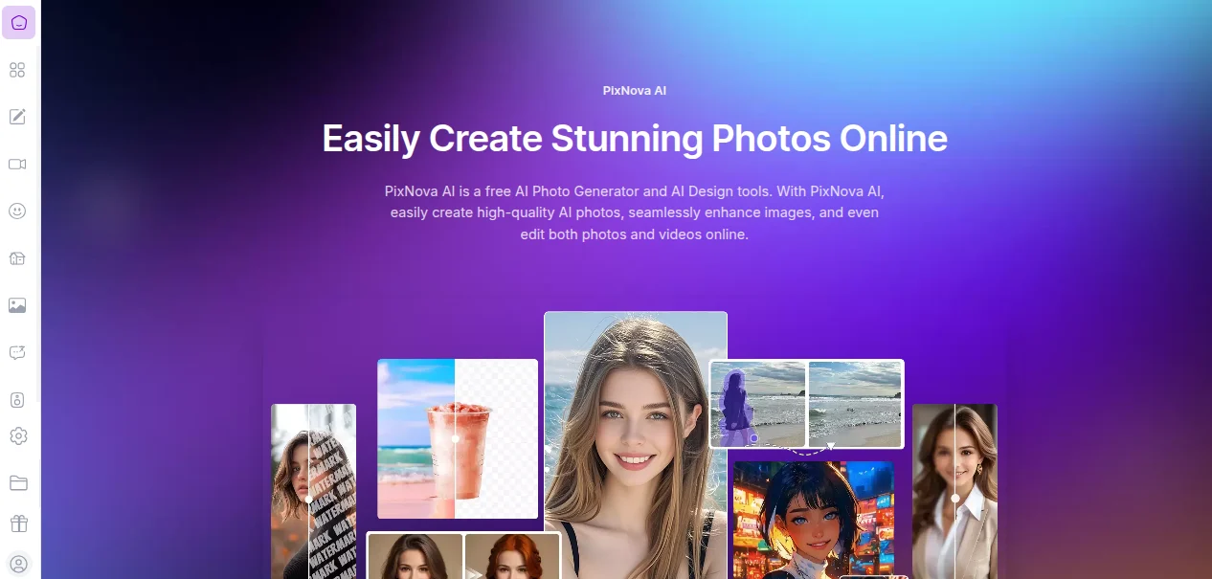
Task: Select the speaker audio tool icon
Action: click(x=17, y=399)
